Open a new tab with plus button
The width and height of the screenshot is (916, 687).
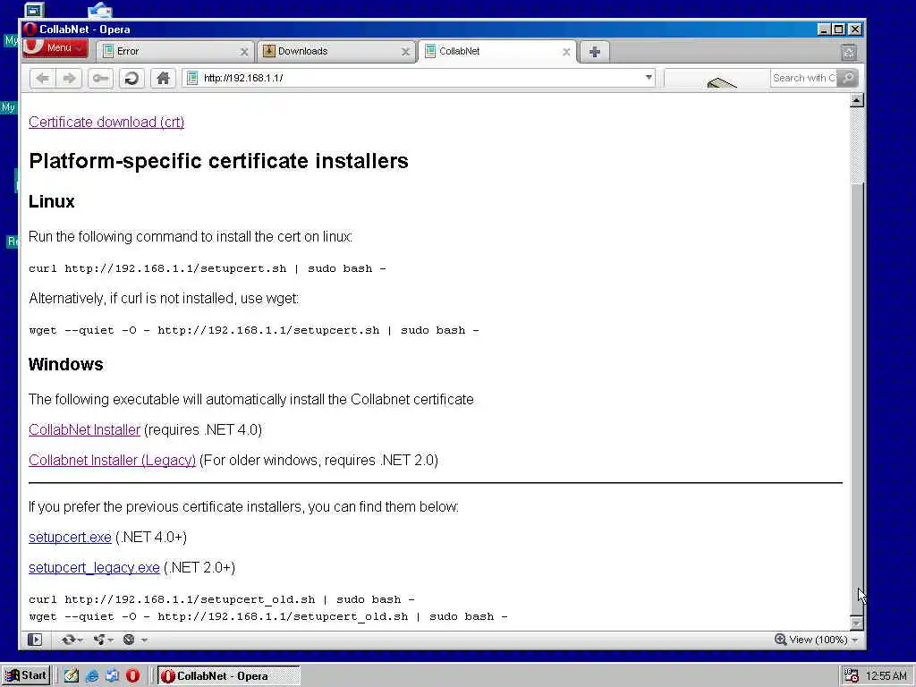point(595,51)
